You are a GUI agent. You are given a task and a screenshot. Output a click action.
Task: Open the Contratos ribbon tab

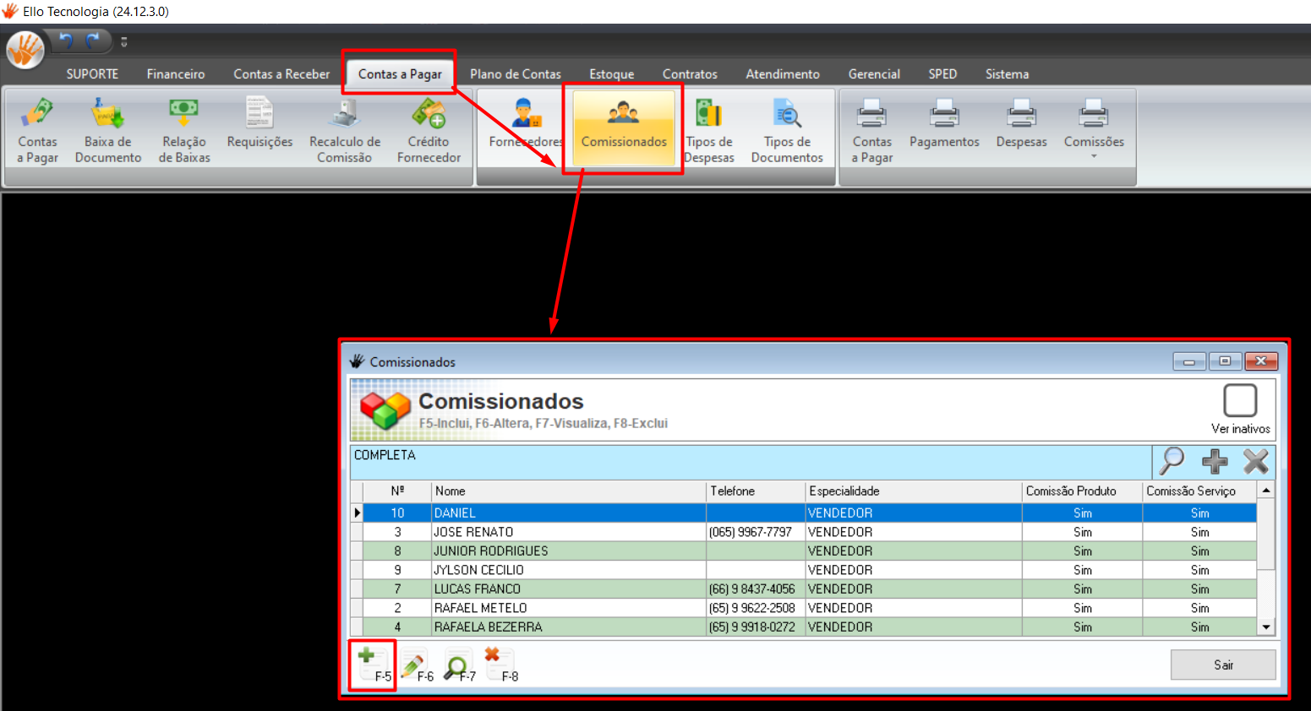[x=690, y=74]
